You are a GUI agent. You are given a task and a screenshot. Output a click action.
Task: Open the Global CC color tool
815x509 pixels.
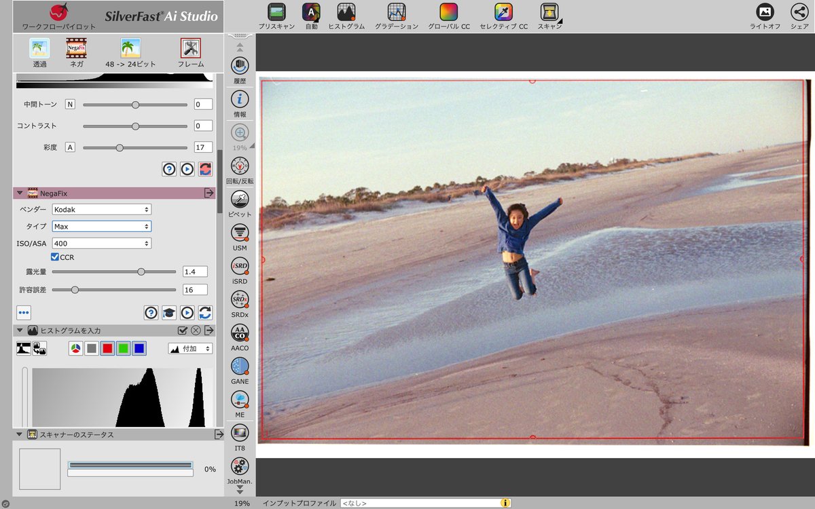point(448,12)
